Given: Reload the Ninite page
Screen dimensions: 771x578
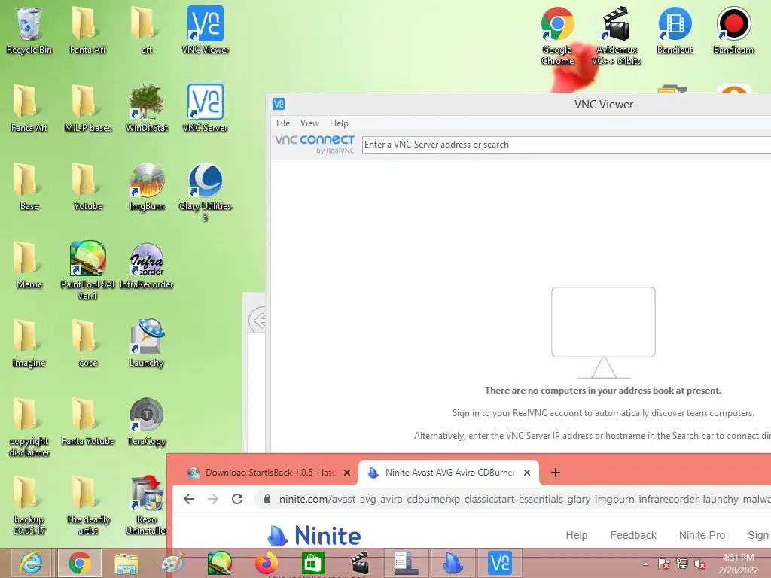Looking at the screenshot, I should (x=237, y=500).
